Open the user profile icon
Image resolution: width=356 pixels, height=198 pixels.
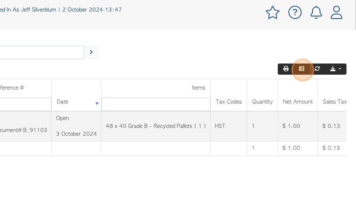pyautogui.click(x=337, y=12)
